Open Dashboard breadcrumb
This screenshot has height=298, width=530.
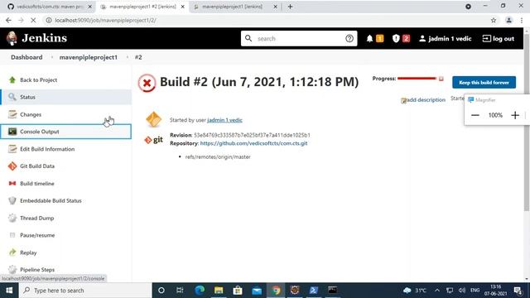coord(26,57)
